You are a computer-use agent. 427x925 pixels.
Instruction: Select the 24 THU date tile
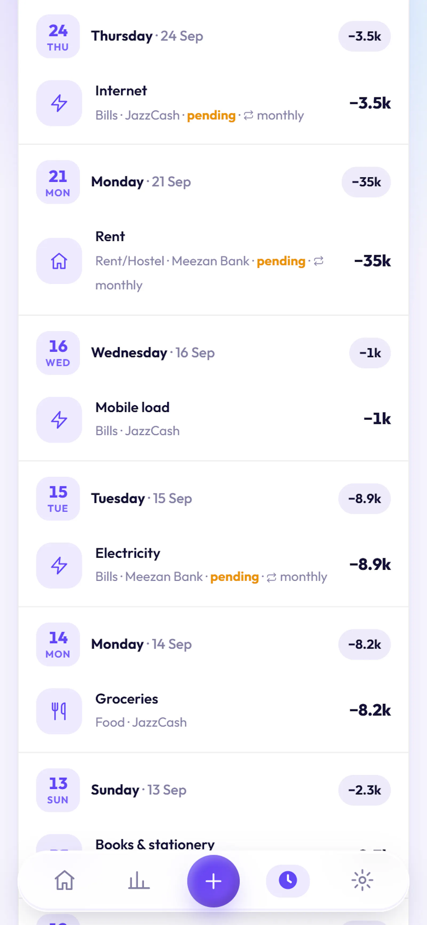(58, 36)
